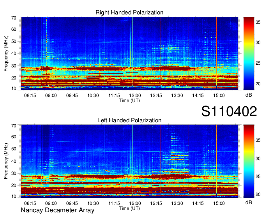Click the 40 MHz tick on right-handed plot

point(14,53)
